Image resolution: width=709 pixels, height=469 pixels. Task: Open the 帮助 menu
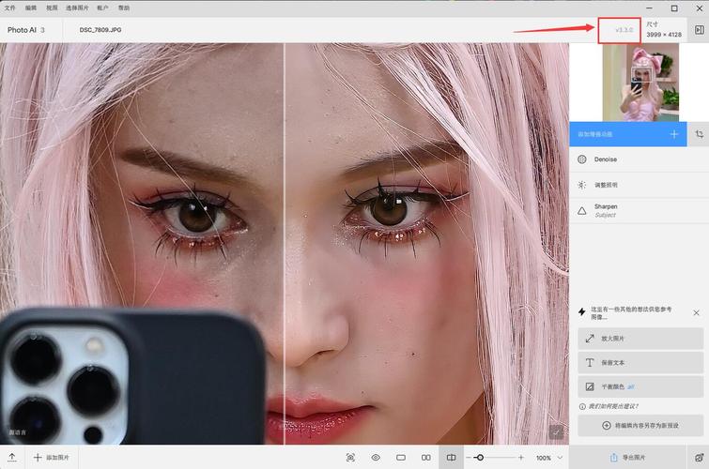[x=124, y=8]
